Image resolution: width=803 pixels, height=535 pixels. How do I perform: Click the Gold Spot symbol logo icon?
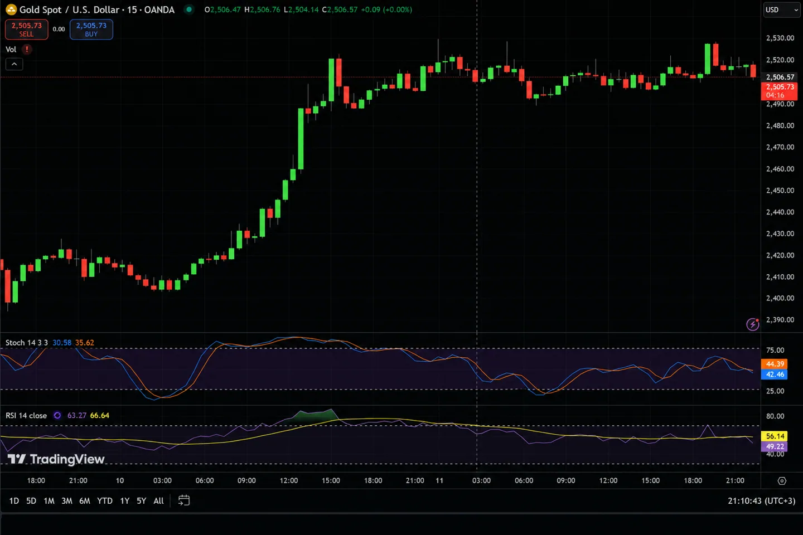click(x=11, y=9)
